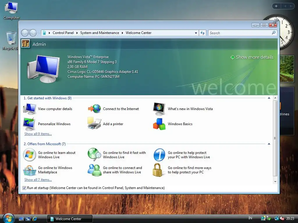Navigate to System and Maintenance breadcrumb
Screen dimensions: 298x223
tap(100, 33)
